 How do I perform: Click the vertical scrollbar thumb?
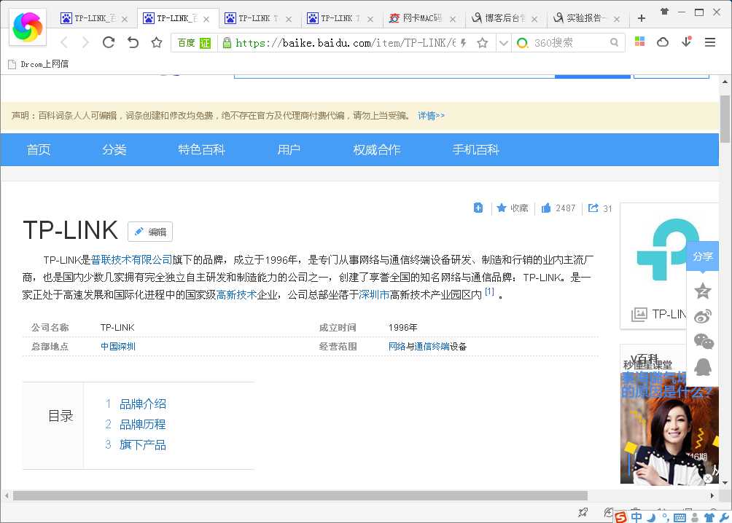(x=725, y=119)
